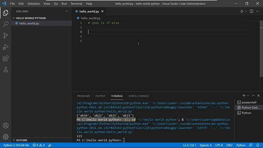Split the editor right
263x148 pixels.
251,11
